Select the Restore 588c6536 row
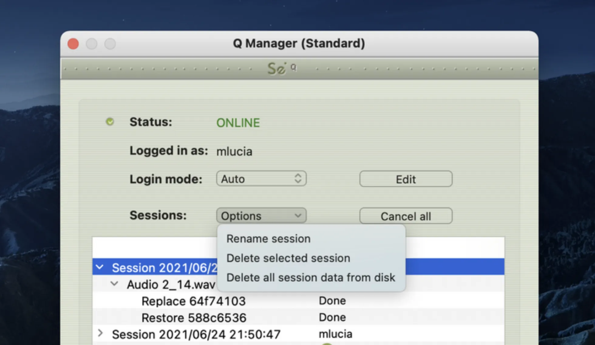Image resolution: width=595 pixels, height=345 pixels. [298, 318]
